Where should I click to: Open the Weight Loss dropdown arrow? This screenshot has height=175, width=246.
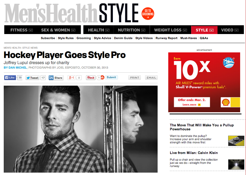[x=185, y=30]
